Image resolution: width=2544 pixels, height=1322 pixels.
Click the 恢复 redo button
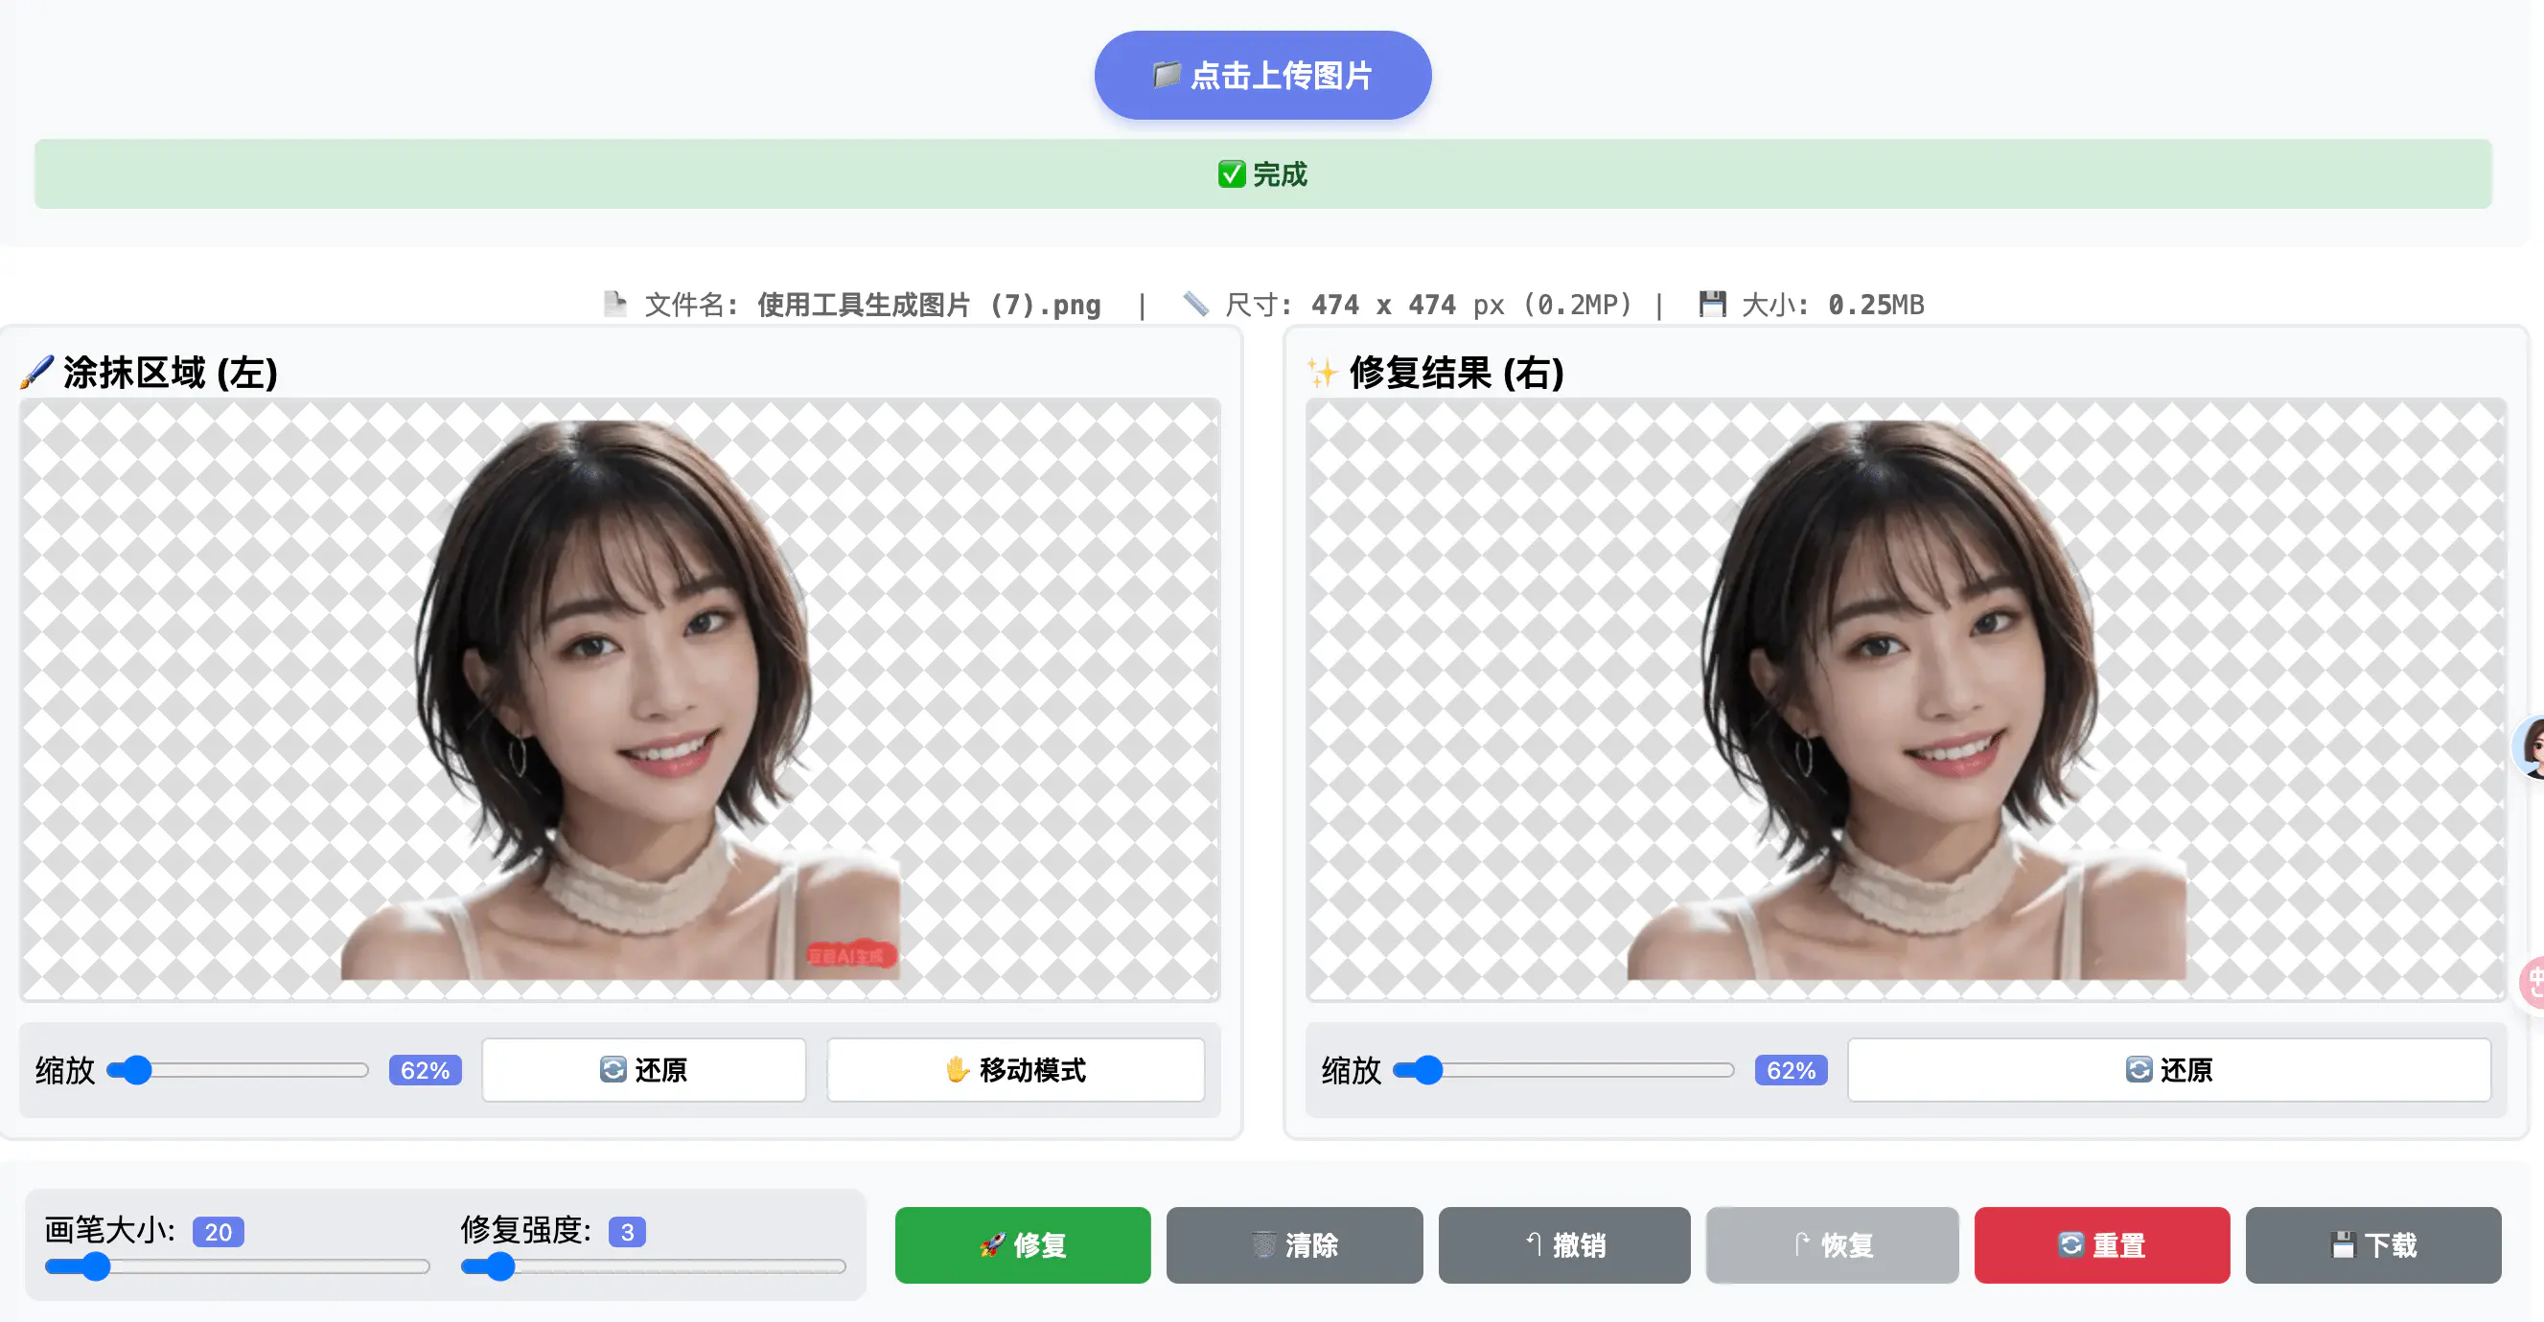pos(1832,1245)
